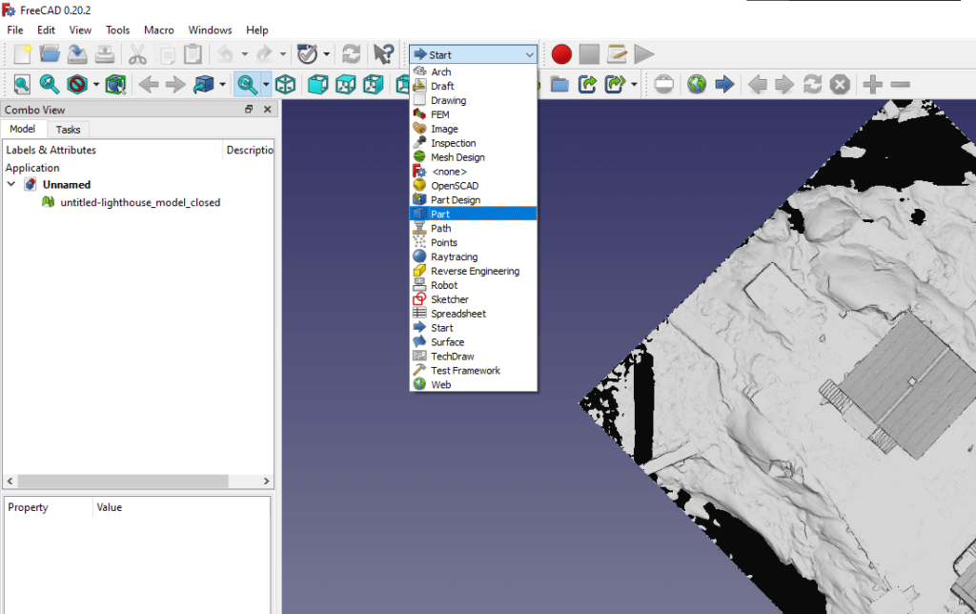Select Sketcher workbench in the list
The image size is (976, 614).
(449, 299)
